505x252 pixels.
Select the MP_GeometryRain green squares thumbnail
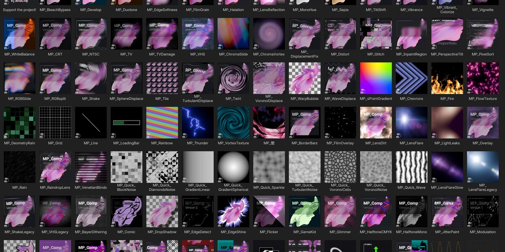pyautogui.click(x=19, y=123)
